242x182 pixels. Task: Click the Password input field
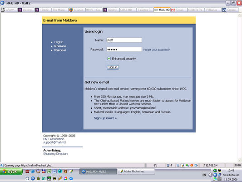pos(124,49)
